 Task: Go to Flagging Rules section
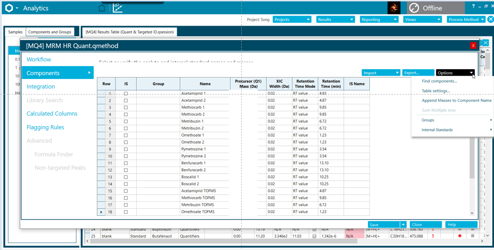tap(45, 128)
